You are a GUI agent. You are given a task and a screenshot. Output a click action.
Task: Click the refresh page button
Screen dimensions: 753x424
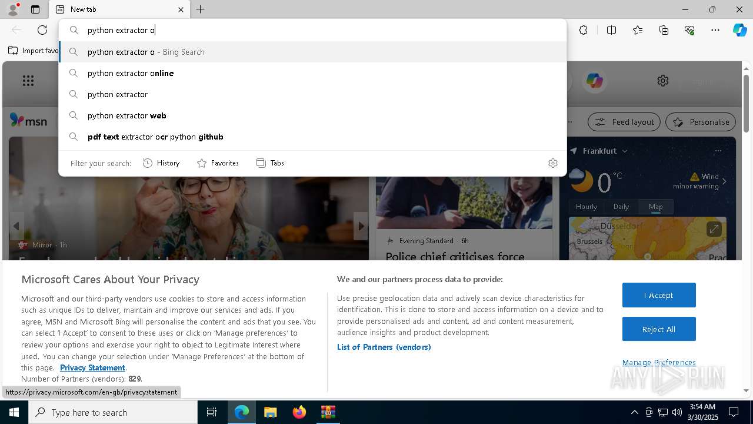pos(42,30)
